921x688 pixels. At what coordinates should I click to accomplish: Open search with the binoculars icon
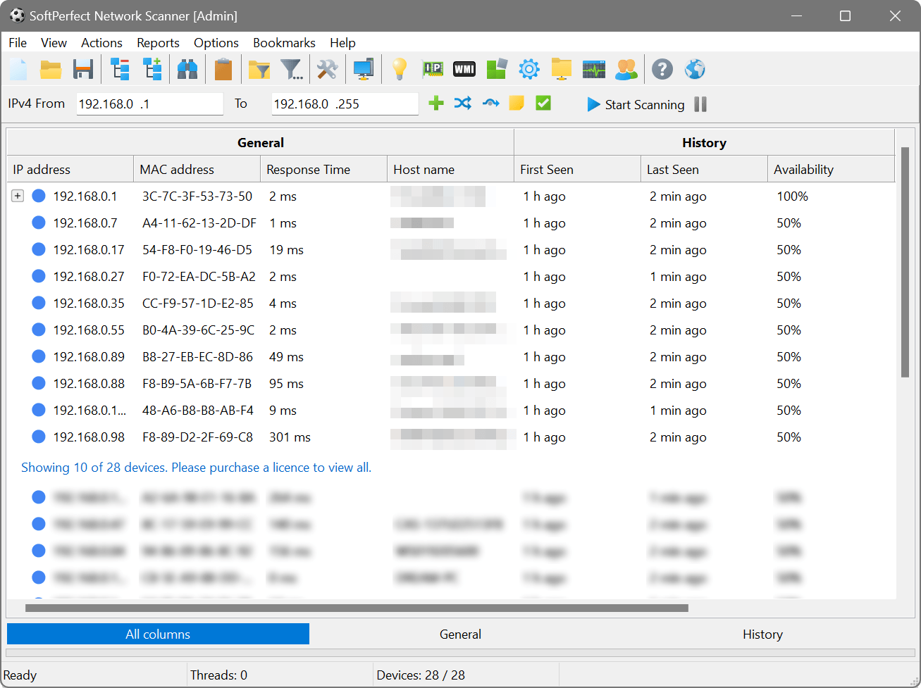(187, 69)
